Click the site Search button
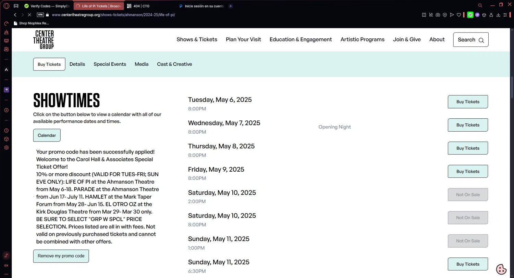This screenshot has height=278, width=514. [x=470, y=40]
